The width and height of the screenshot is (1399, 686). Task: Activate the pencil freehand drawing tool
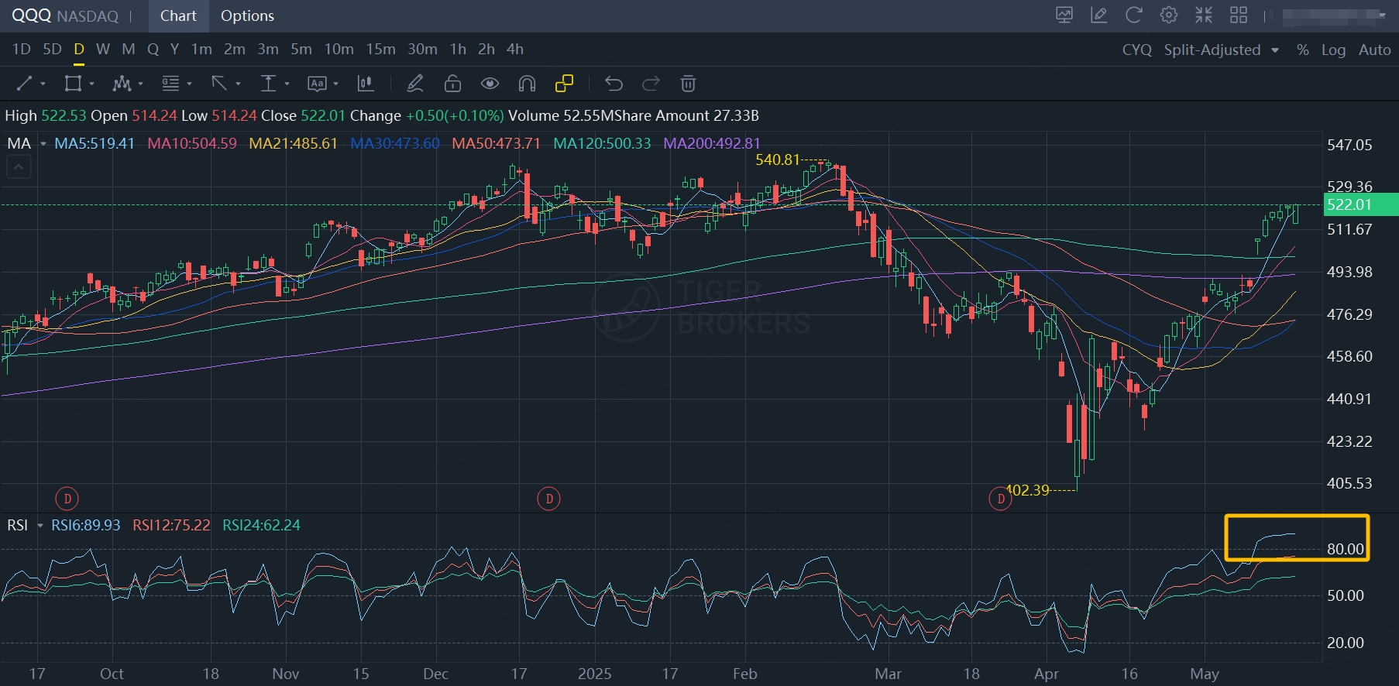pos(415,84)
